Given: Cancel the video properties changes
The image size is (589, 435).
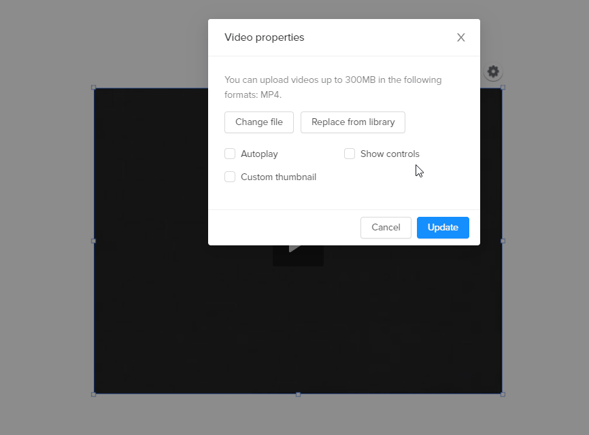Looking at the screenshot, I should pos(386,228).
